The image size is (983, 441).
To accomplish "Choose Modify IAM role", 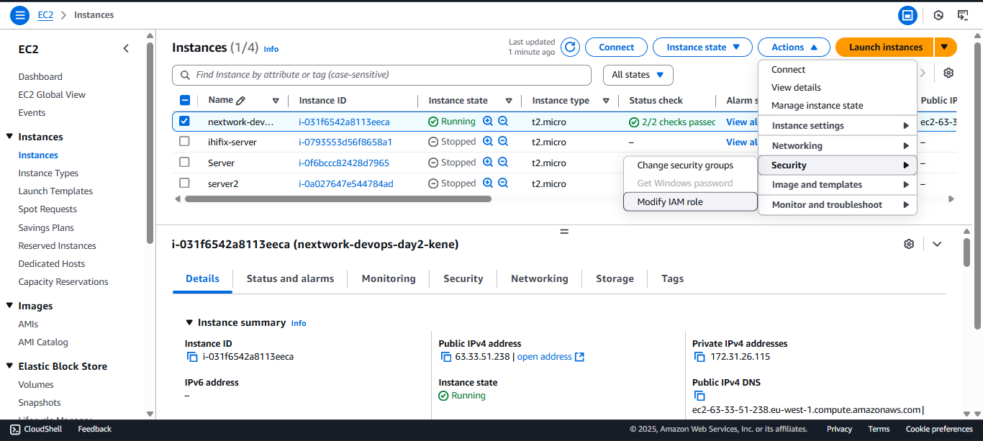I will (690, 202).
